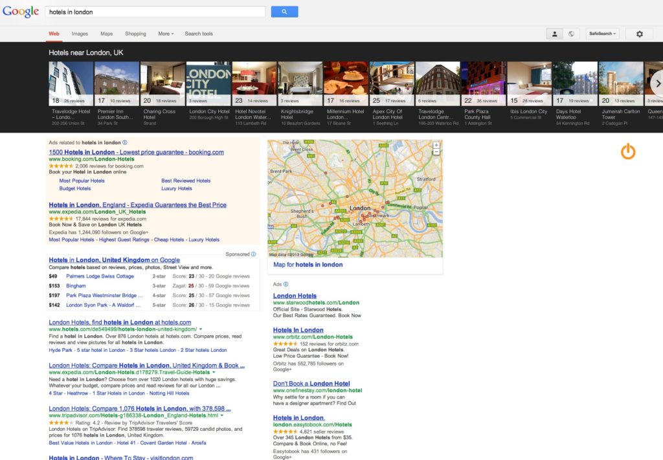Zoom out on the map
The width and height of the screenshot is (663, 460).
(x=436, y=151)
